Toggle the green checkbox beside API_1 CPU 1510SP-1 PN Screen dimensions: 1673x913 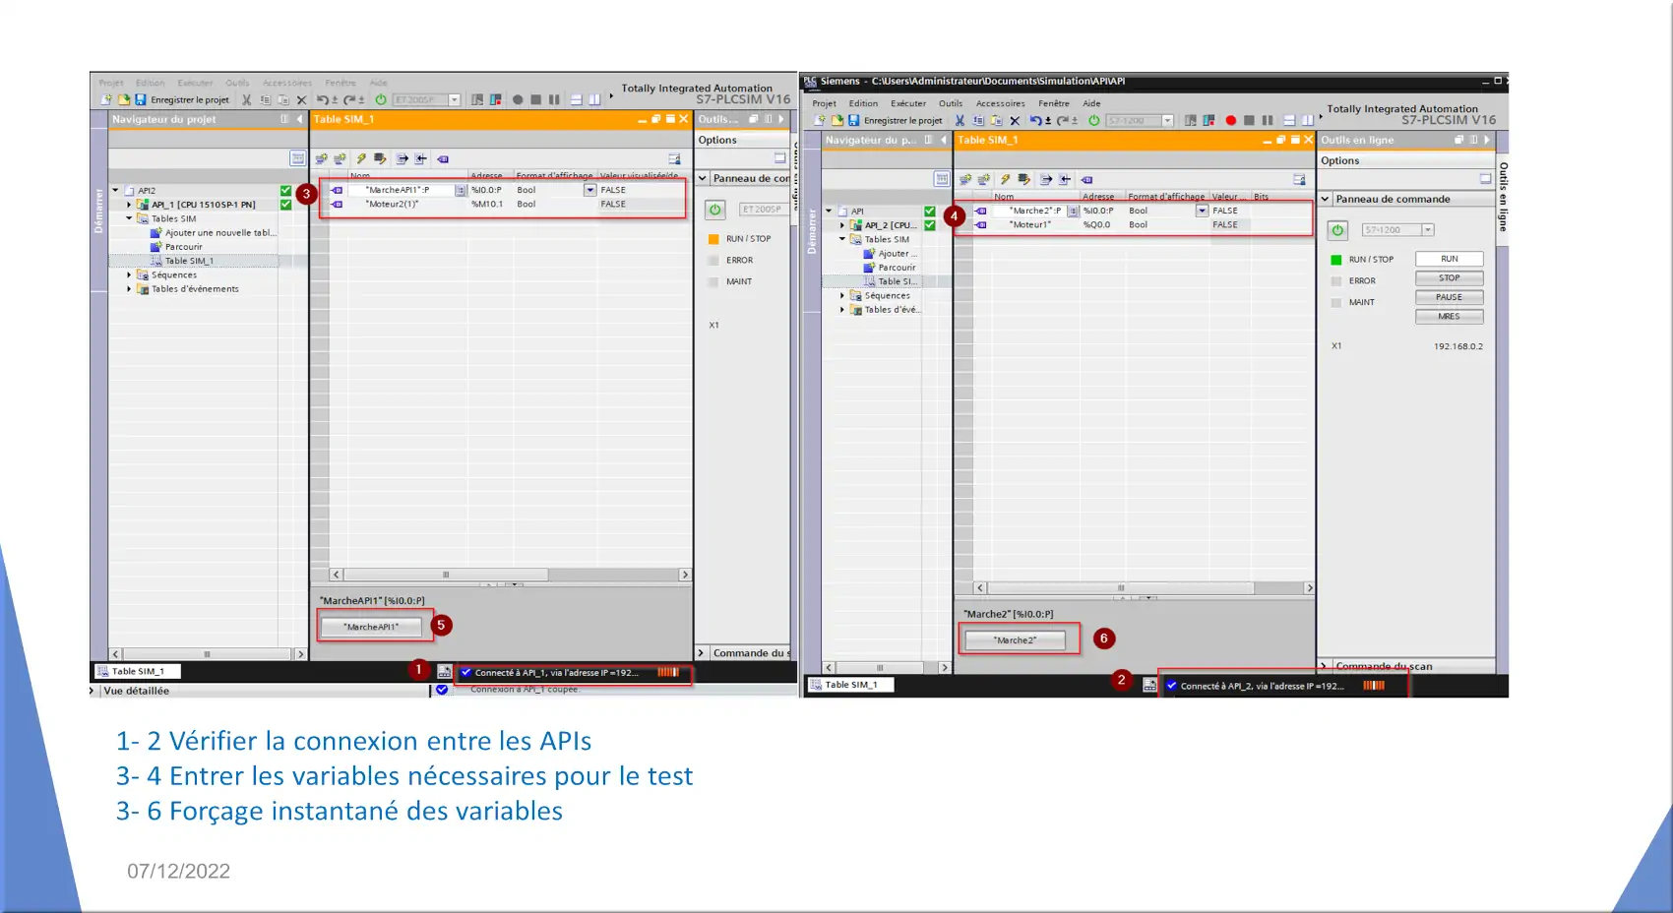coord(285,205)
